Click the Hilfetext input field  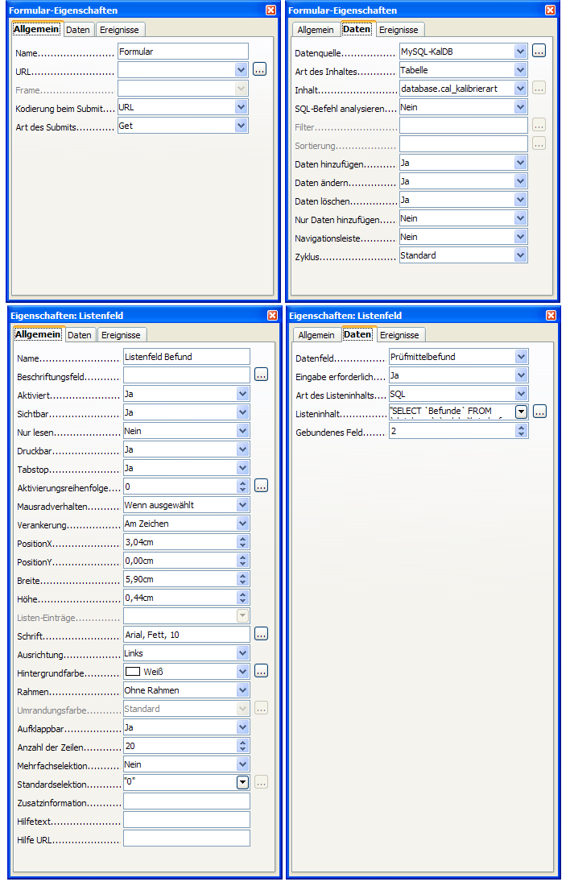point(186,819)
